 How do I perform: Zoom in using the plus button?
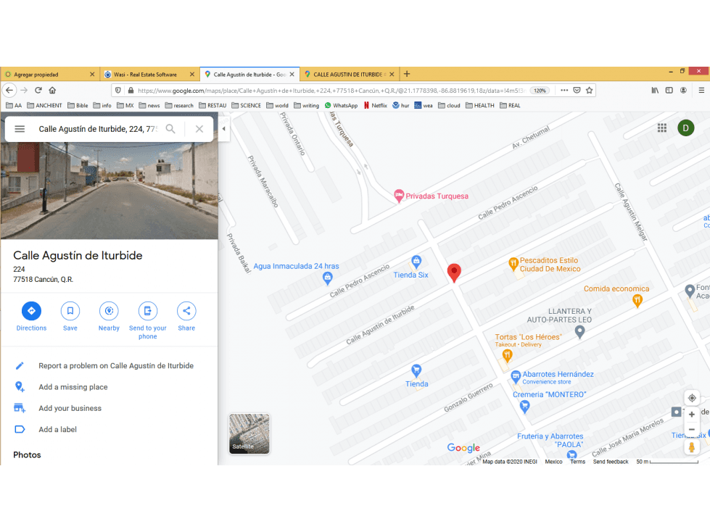click(x=692, y=415)
